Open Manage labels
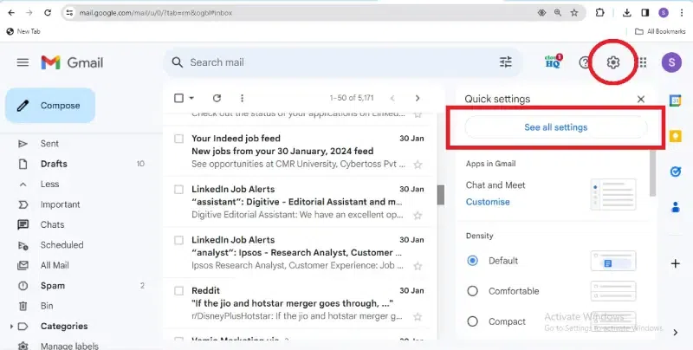 click(x=69, y=346)
